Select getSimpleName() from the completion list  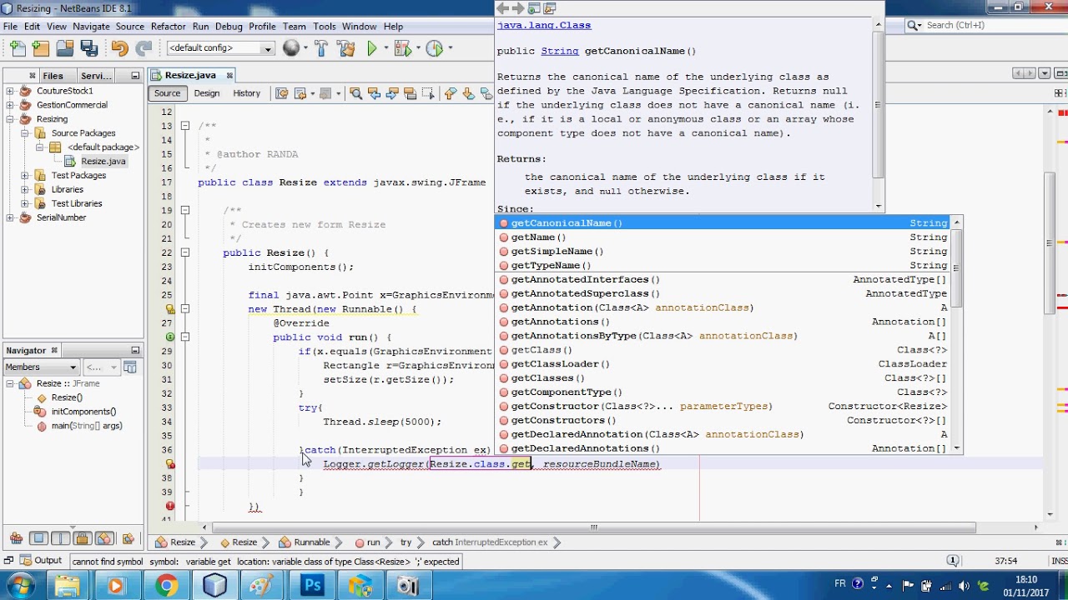coord(557,252)
